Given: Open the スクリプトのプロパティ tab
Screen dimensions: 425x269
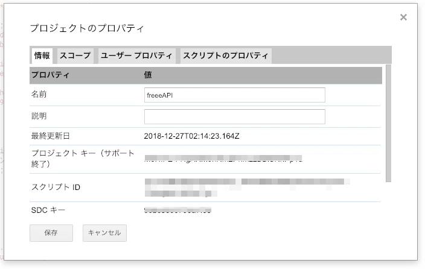Looking at the screenshot, I should (x=226, y=56).
